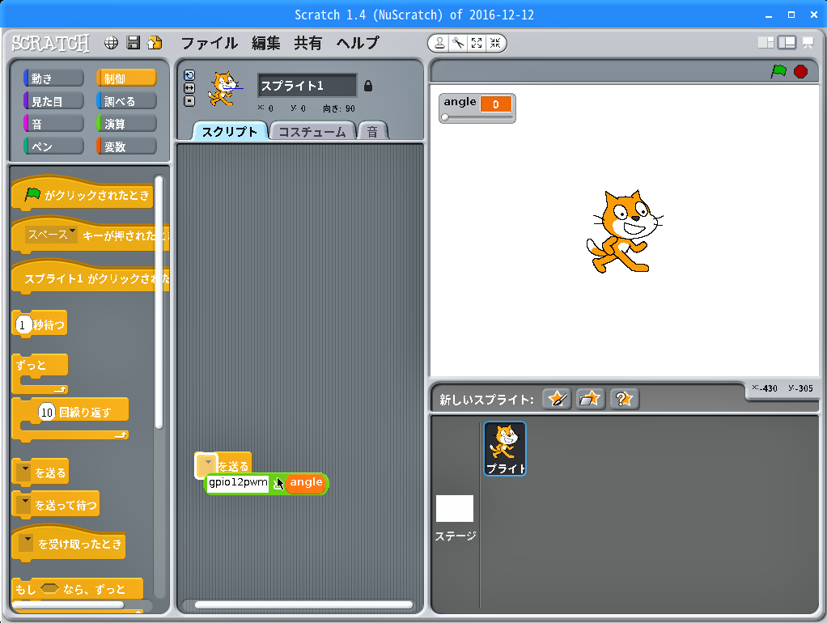
Task: Get a surprise sprite
Action: click(x=625, y=399)
